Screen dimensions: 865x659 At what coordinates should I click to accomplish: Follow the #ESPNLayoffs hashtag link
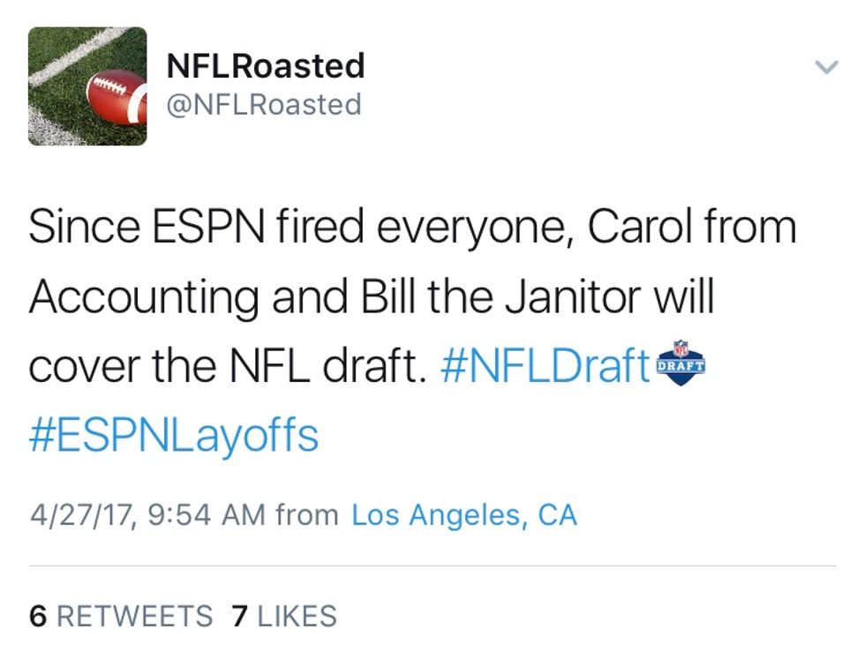[174, 436]
